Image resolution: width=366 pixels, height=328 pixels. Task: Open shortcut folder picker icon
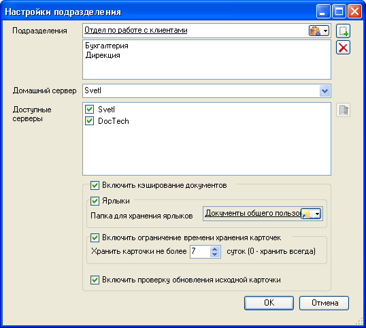311,214
